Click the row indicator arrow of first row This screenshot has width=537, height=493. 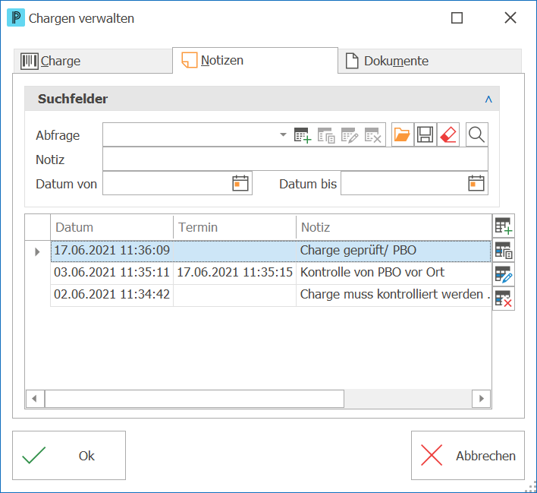(37, 252)
